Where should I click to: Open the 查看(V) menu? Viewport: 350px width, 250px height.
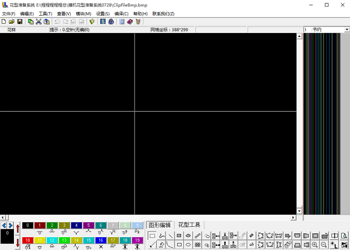(64, 14)
